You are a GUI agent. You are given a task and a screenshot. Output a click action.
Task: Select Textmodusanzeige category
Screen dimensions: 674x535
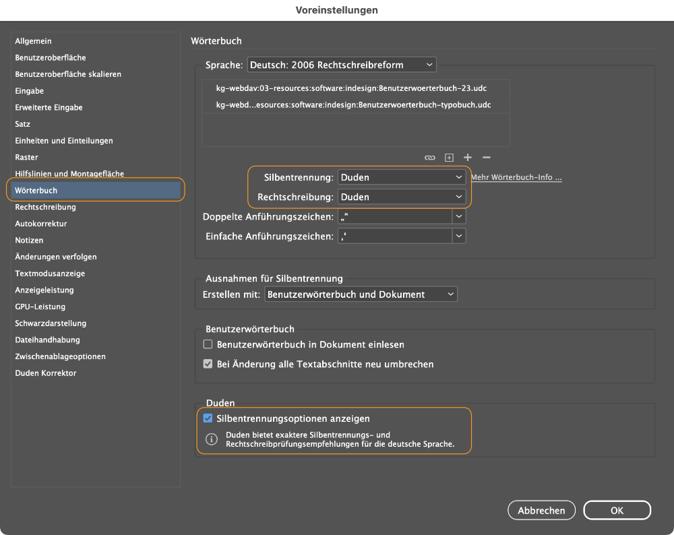[x=96, y=274]
